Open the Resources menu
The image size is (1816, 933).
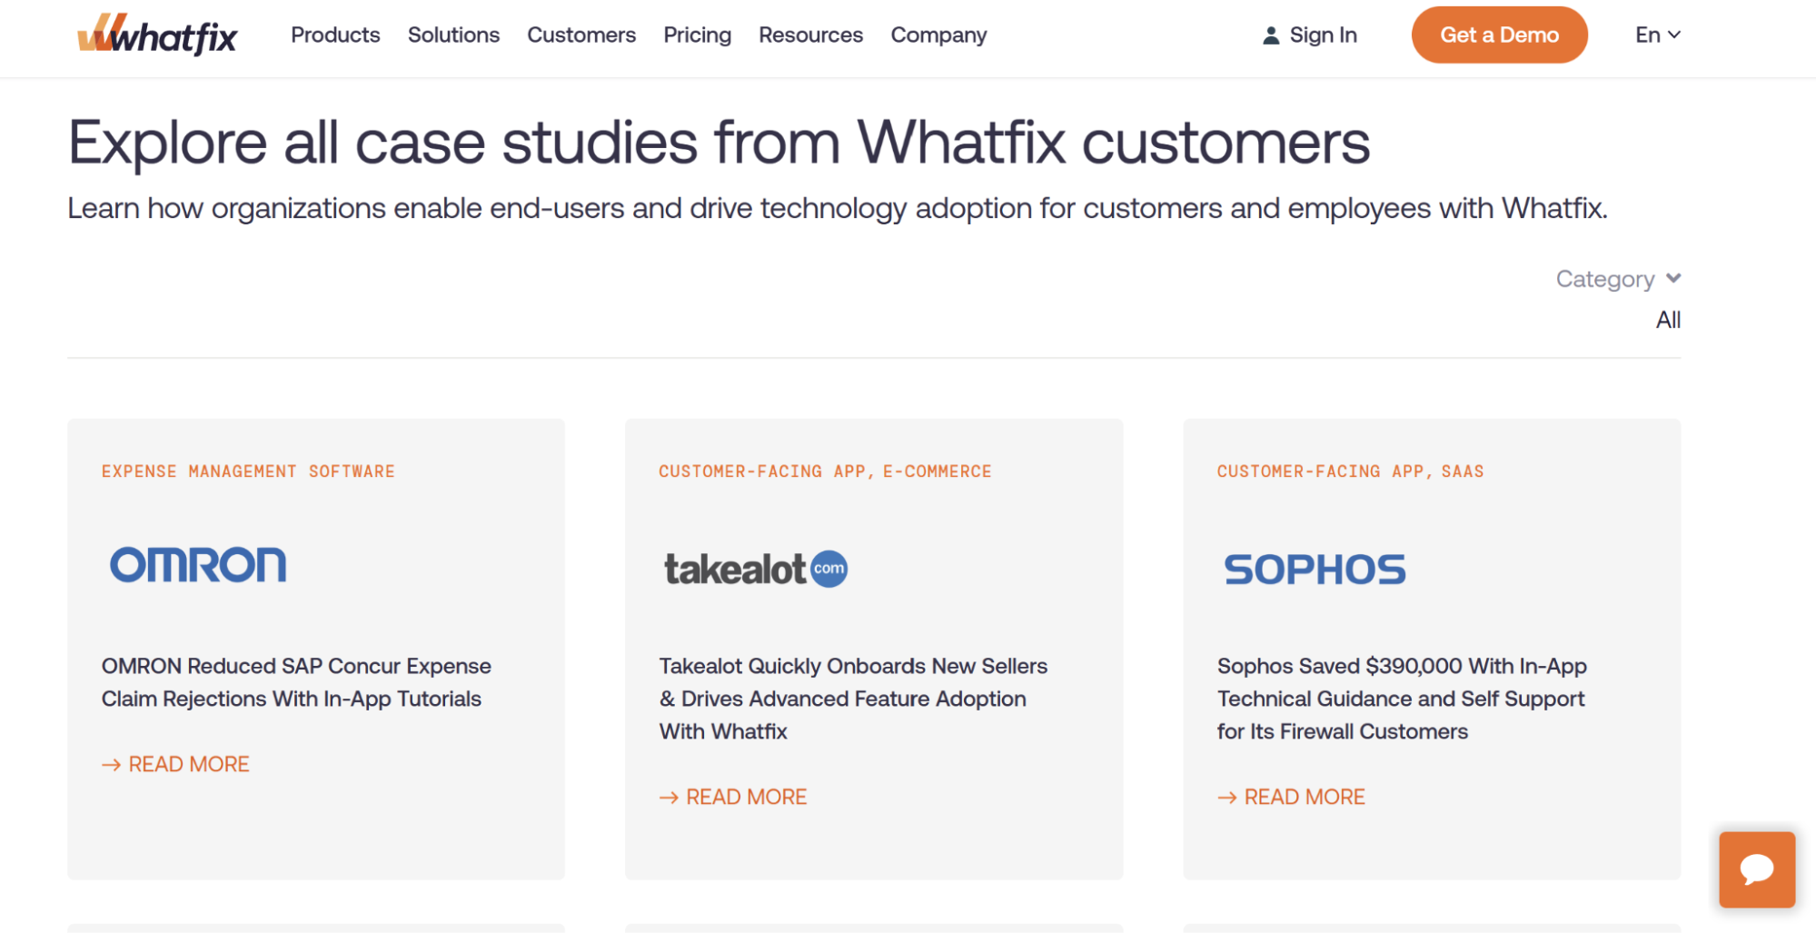810,35
